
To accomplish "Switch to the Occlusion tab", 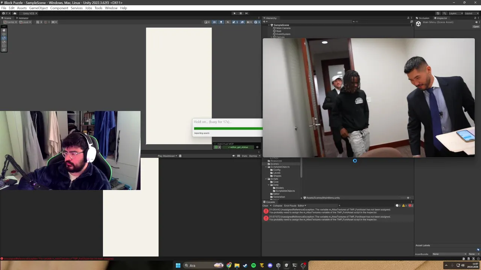I will tap(422, 18).
